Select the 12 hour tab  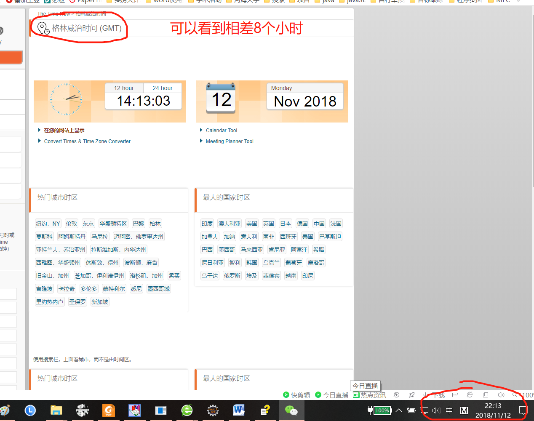(124, 88)
